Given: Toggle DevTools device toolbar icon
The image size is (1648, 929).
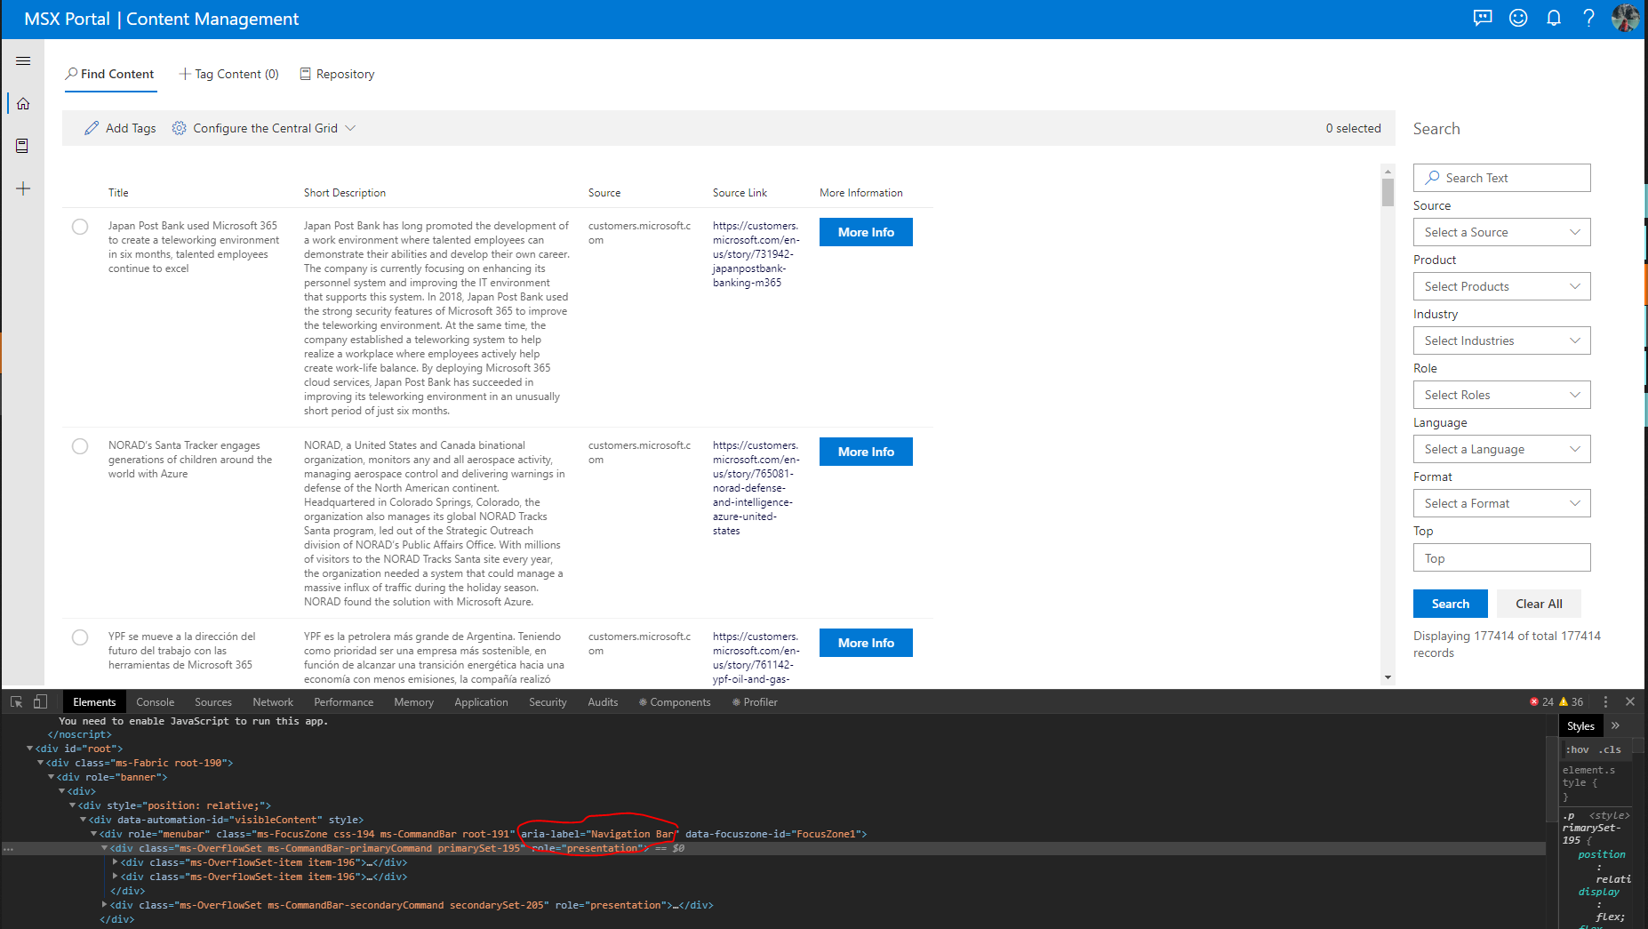Looking at the screenshot, I should (40, 701).
